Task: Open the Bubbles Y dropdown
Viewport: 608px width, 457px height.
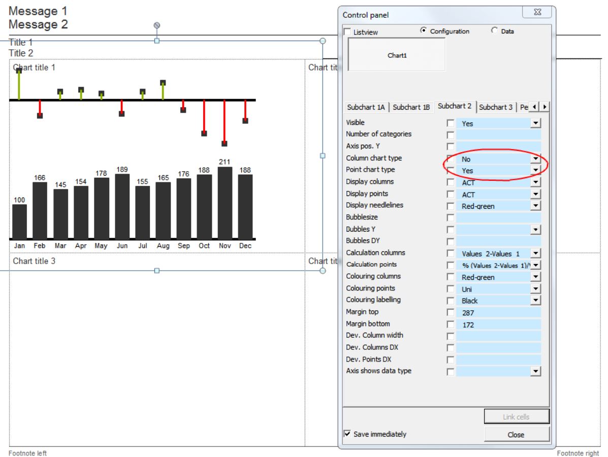Action: click(535, 230)
